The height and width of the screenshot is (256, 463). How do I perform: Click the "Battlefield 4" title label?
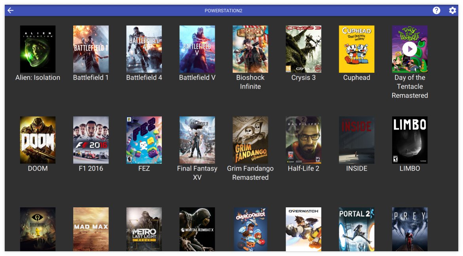(144, 78)
